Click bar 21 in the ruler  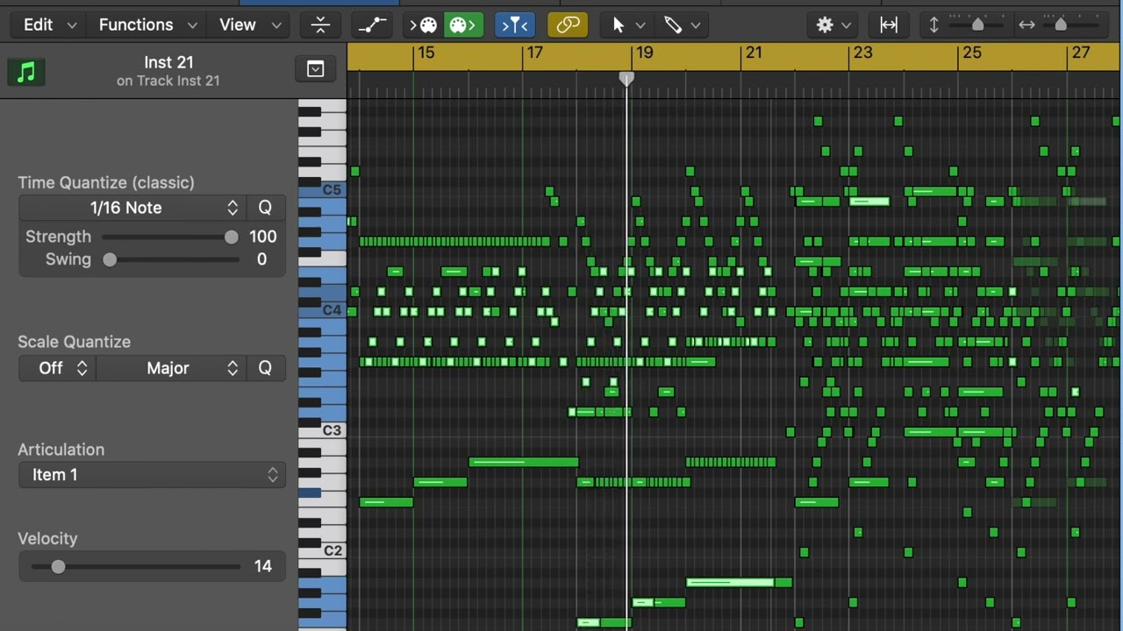pos(754,53)
